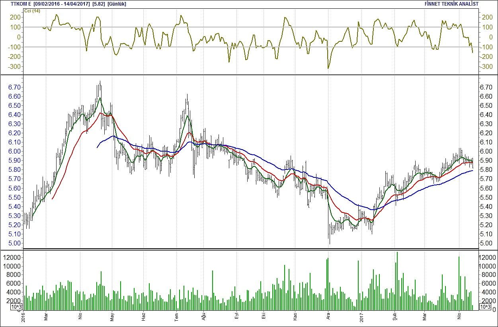Click the 10*3 volume scale box on the left
The image size is (498, 327).
tap(17, 307)
